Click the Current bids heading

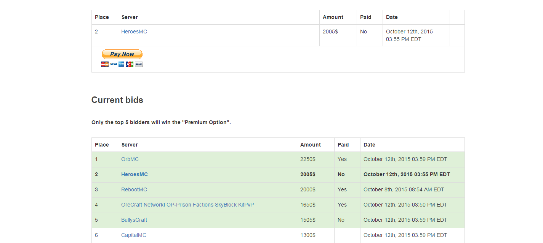(x=117, y=100)
